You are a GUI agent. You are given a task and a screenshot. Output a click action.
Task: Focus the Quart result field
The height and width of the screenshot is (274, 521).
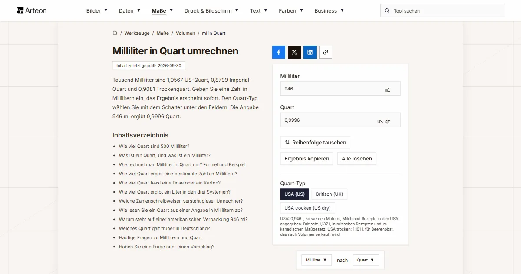(340, 120)
